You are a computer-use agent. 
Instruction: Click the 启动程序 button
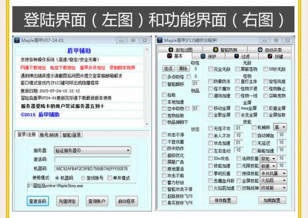[127, 201]
